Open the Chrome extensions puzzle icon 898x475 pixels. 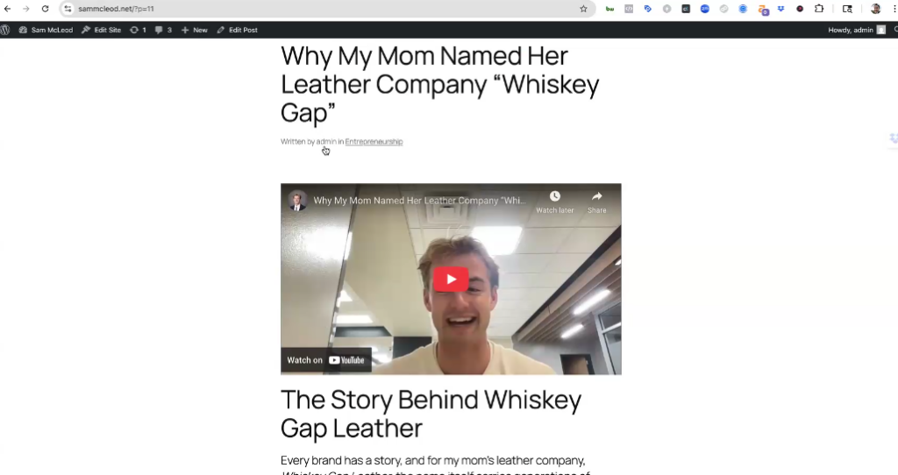819,9
